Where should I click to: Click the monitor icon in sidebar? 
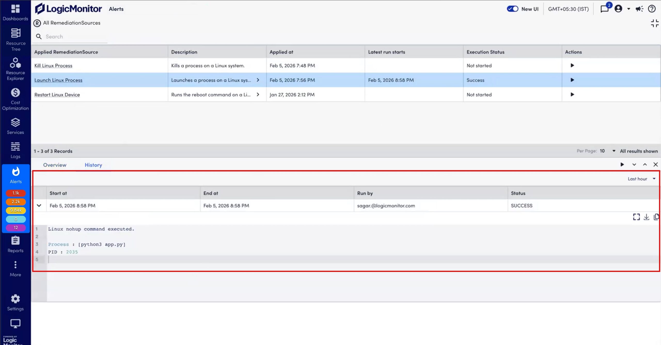[x=15, y=324]
